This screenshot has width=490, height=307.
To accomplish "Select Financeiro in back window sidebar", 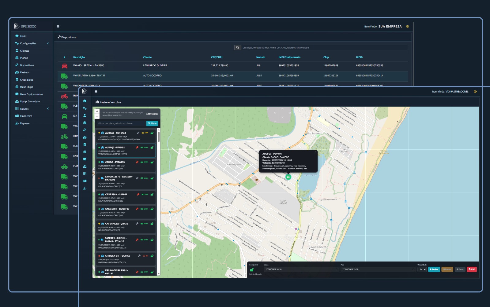I will click(x=24, y=116).
